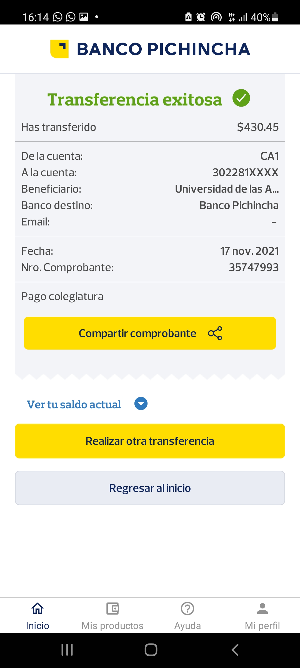Tap the Mis productos wallet icon
This screenshot has height=668, width=300.
pyautogui.click(x=112, y=608)
